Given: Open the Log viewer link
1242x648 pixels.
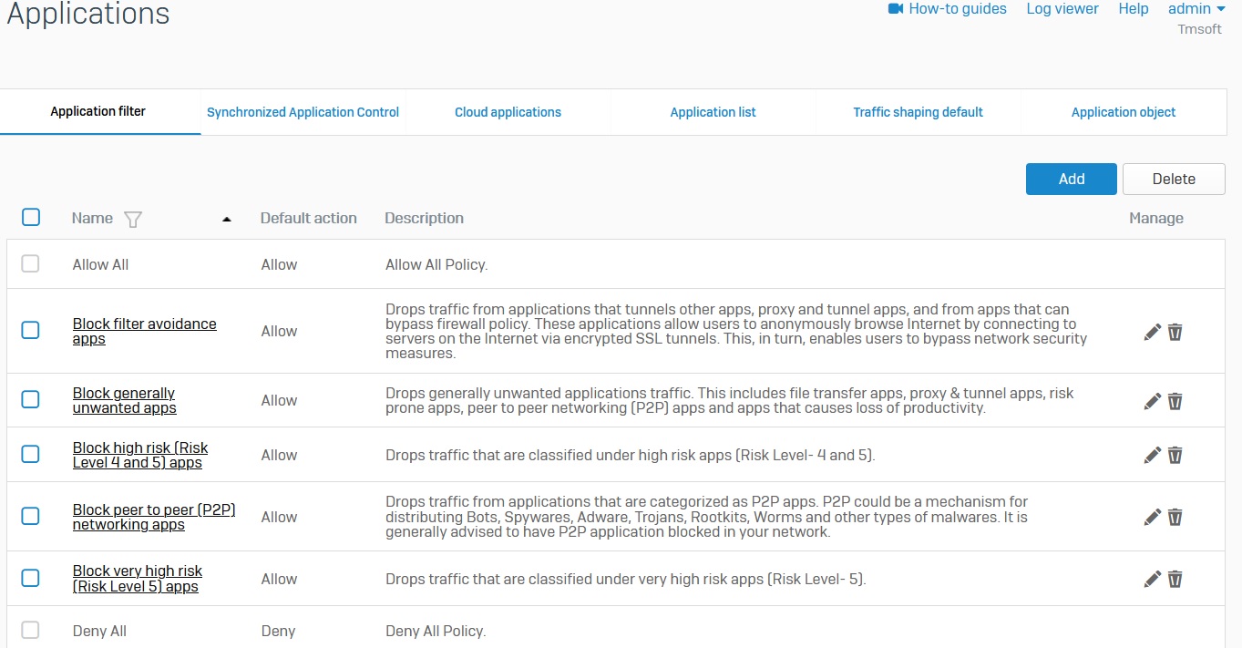Looking at the screenshot, I should 1062,9.
